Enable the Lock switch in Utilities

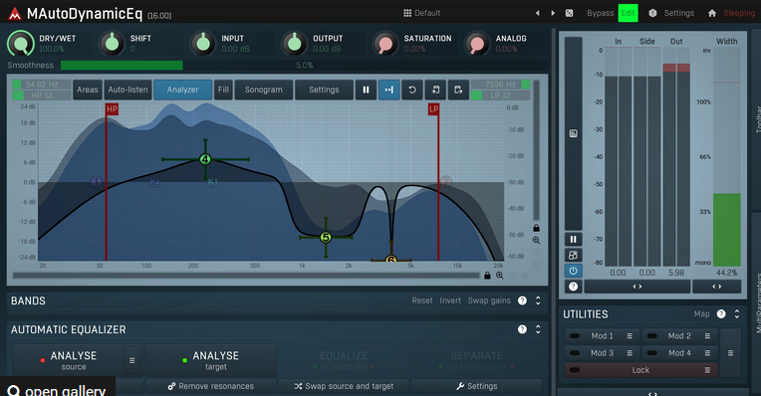575,370
